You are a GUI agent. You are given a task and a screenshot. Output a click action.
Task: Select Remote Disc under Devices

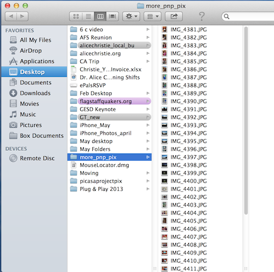click(34, 158)
